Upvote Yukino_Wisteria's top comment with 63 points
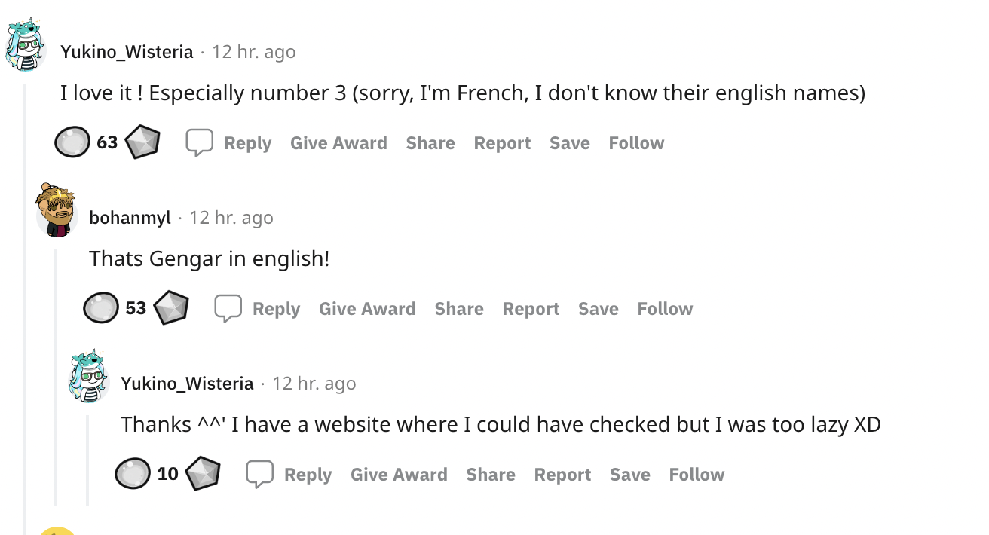989x535 pixels. (x=72, y=142)
